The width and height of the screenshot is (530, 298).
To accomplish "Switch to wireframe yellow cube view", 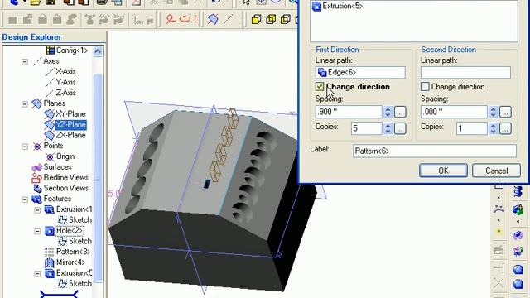I will (286, 19).
